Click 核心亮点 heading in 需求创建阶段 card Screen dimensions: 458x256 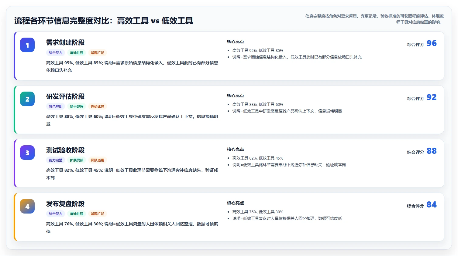coord(236,42)
